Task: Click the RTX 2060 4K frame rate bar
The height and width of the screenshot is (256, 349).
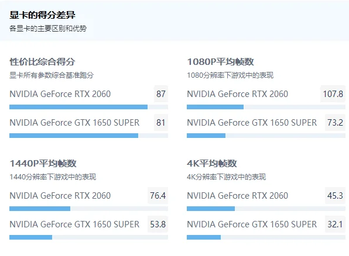Action: (x=266, y=209)
